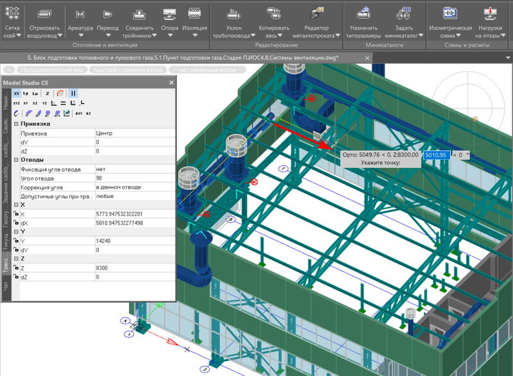Toggle the lock icon beside X row

coord(15,214)
